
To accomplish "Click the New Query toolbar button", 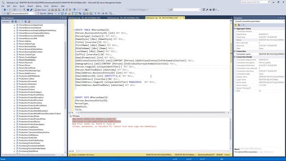I will [x=41, y=10].
